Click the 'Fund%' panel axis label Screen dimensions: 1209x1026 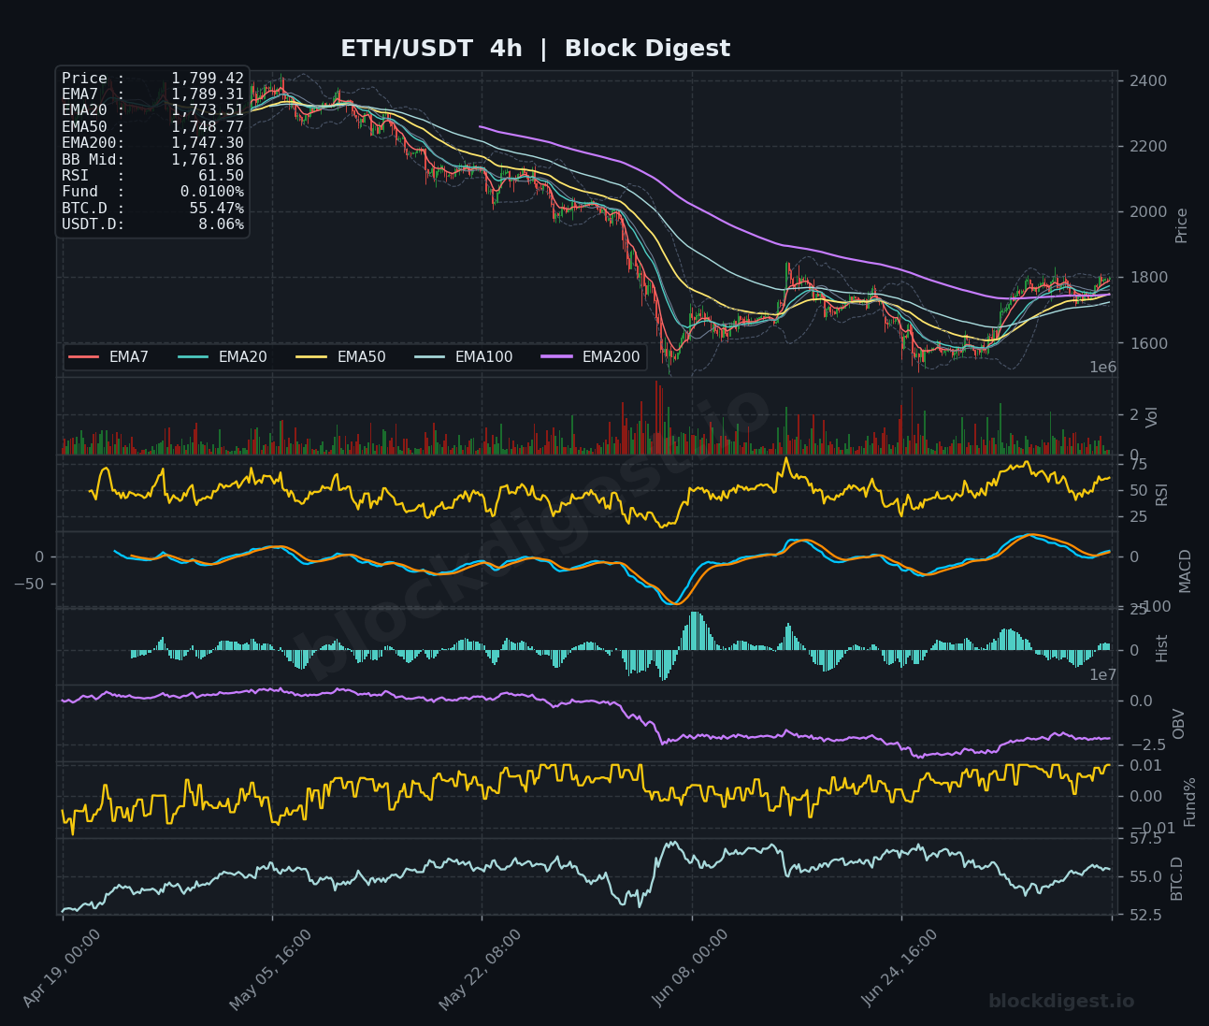click(x=1190, y=802)
